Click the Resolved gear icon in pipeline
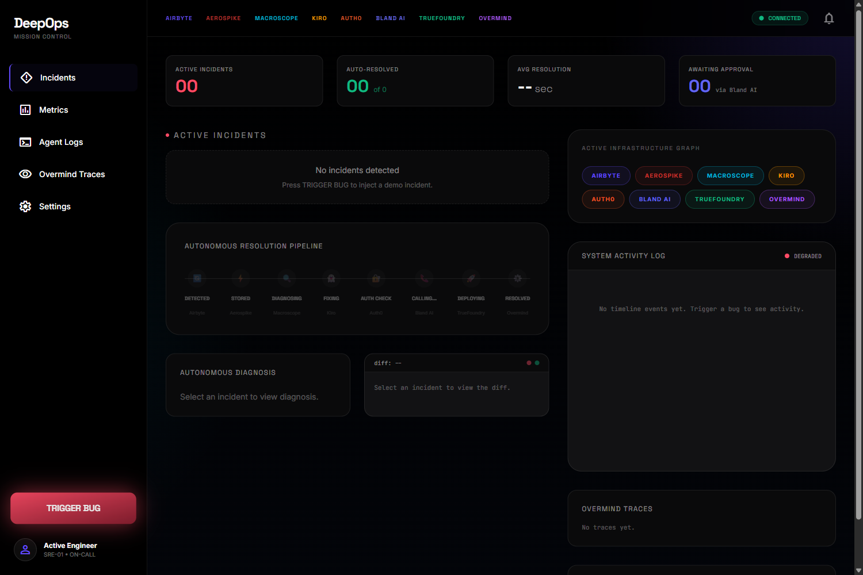 click(518, 278)
